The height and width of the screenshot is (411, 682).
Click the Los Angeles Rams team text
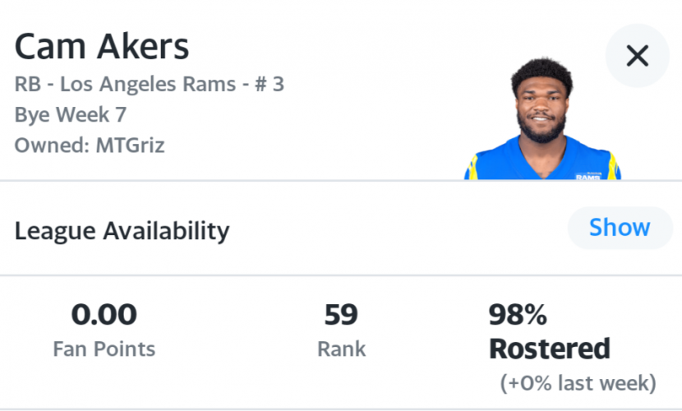148,84
